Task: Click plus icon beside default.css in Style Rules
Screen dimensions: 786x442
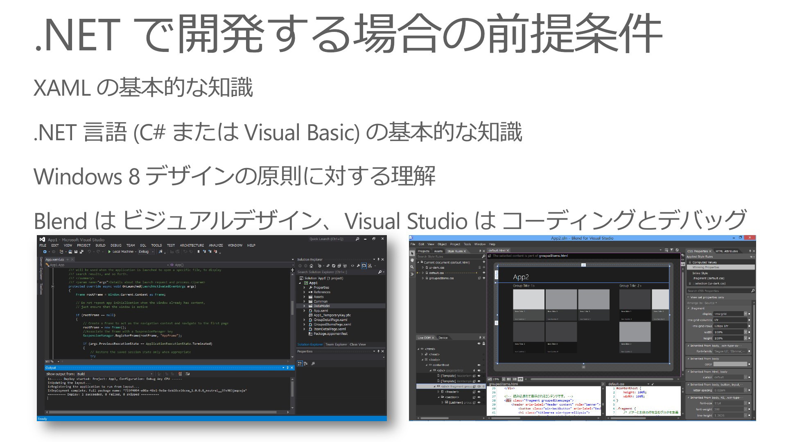Action: click(x=484, y=273)
